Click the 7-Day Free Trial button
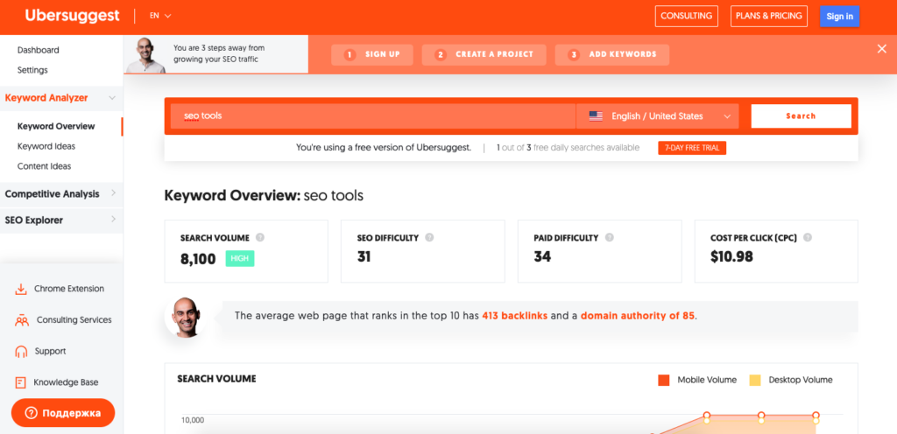This screenshot has width=897, height=434. [692, 148]
